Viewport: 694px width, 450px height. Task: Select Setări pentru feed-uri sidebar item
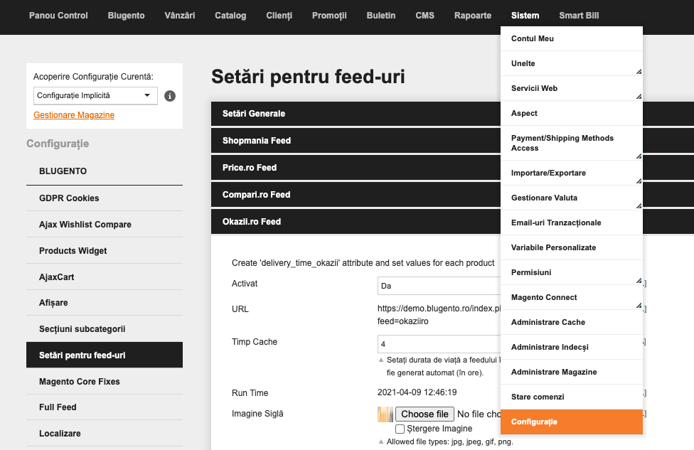[x=105, y=355]
